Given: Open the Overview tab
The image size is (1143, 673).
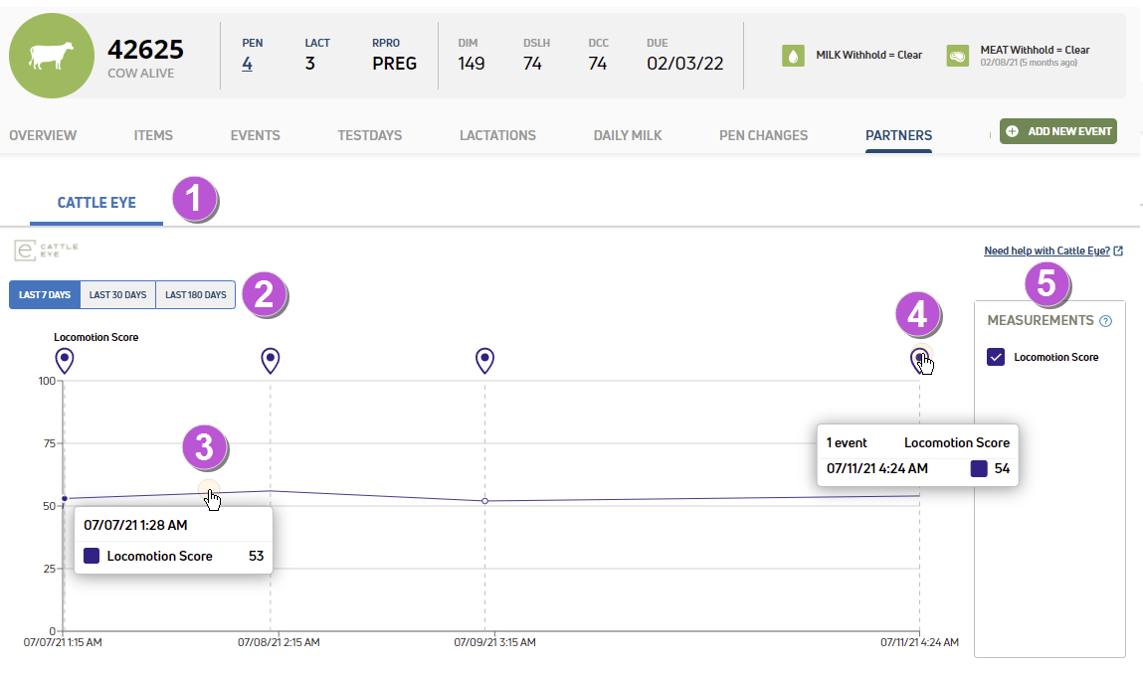Looking at the screenshot, I should 43,135.
